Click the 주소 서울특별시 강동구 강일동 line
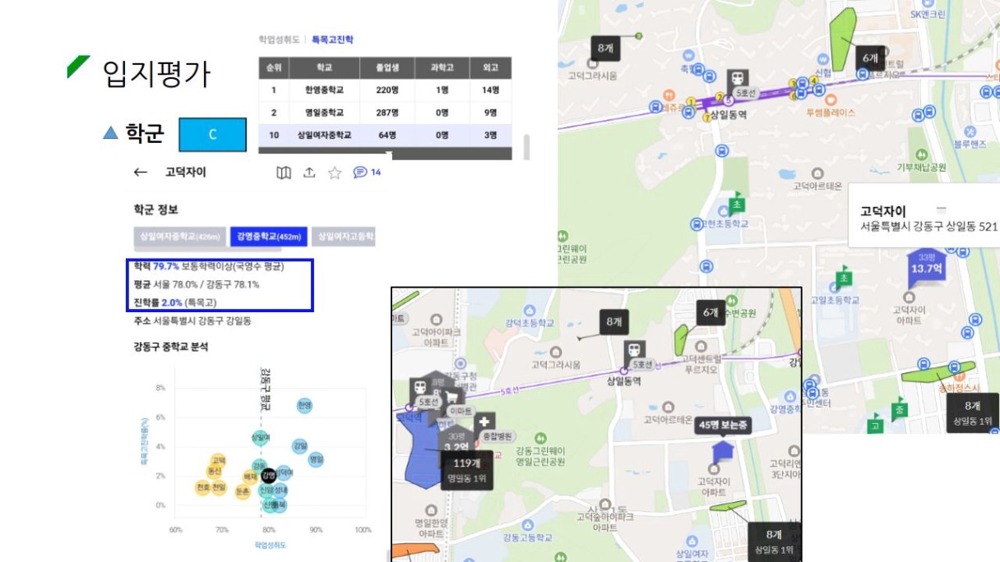 pos(191,320)
